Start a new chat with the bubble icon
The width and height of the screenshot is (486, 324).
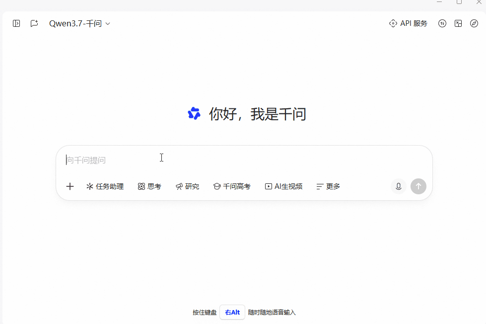(34, 23)
